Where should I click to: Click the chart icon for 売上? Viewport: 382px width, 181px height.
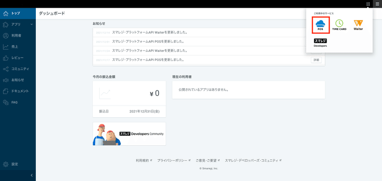pos(6,47)
